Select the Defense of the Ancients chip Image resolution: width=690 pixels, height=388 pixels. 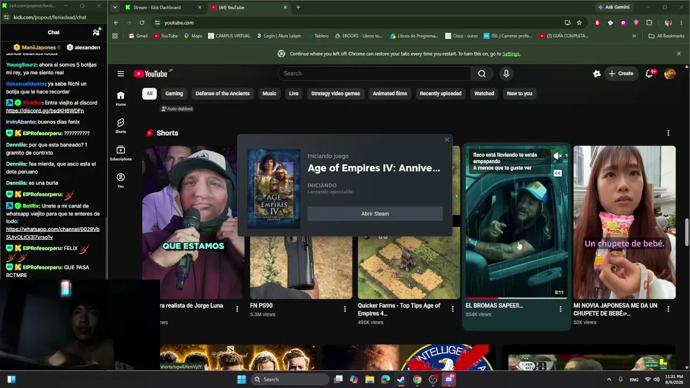223,94
